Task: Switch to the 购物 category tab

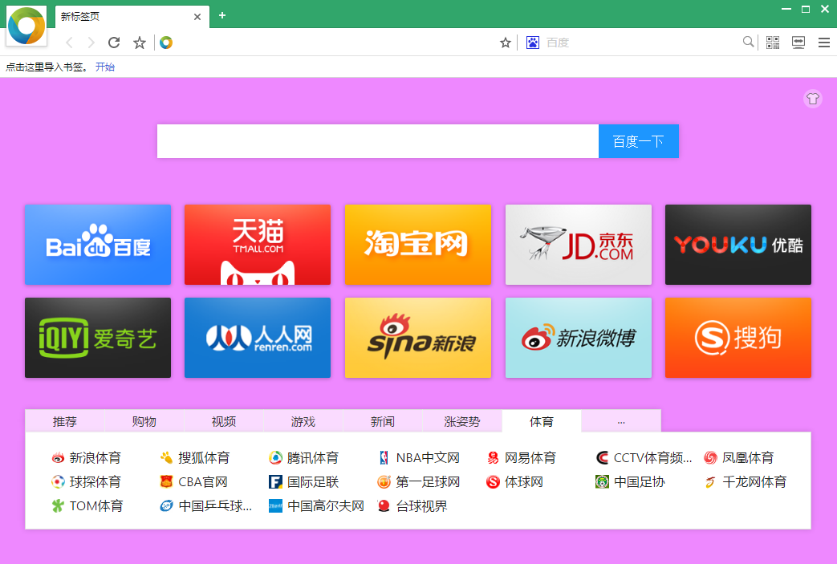Action: [x=144, y=421]
